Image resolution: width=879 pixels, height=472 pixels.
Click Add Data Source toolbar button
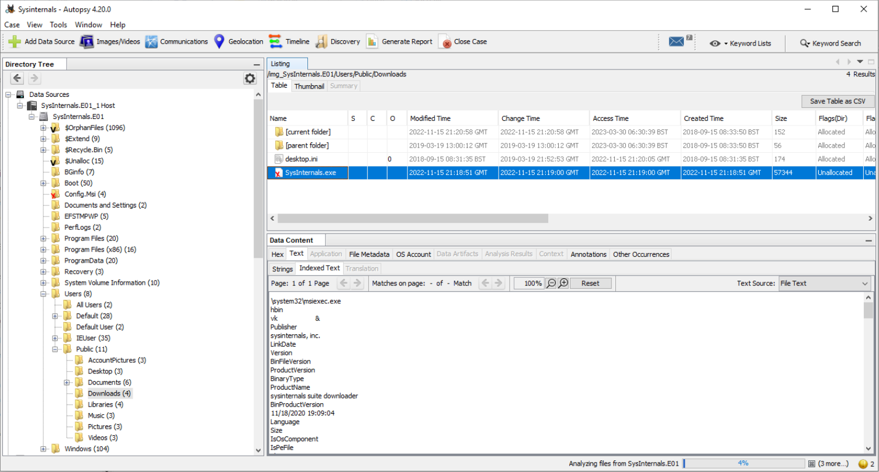coord(41,42)
